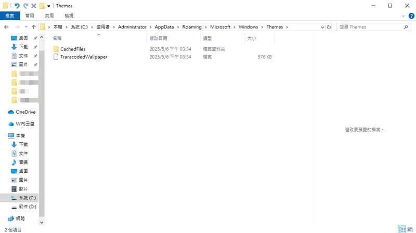The width and height of the screenshot is (416, 233).
Task: Click the magnifier search icon
Action: click(x=406, y=27)
